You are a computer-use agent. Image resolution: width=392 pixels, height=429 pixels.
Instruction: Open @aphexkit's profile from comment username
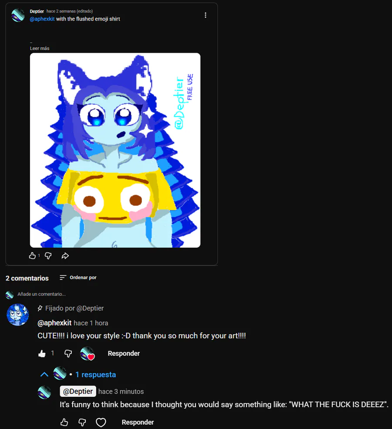[54, 323]
